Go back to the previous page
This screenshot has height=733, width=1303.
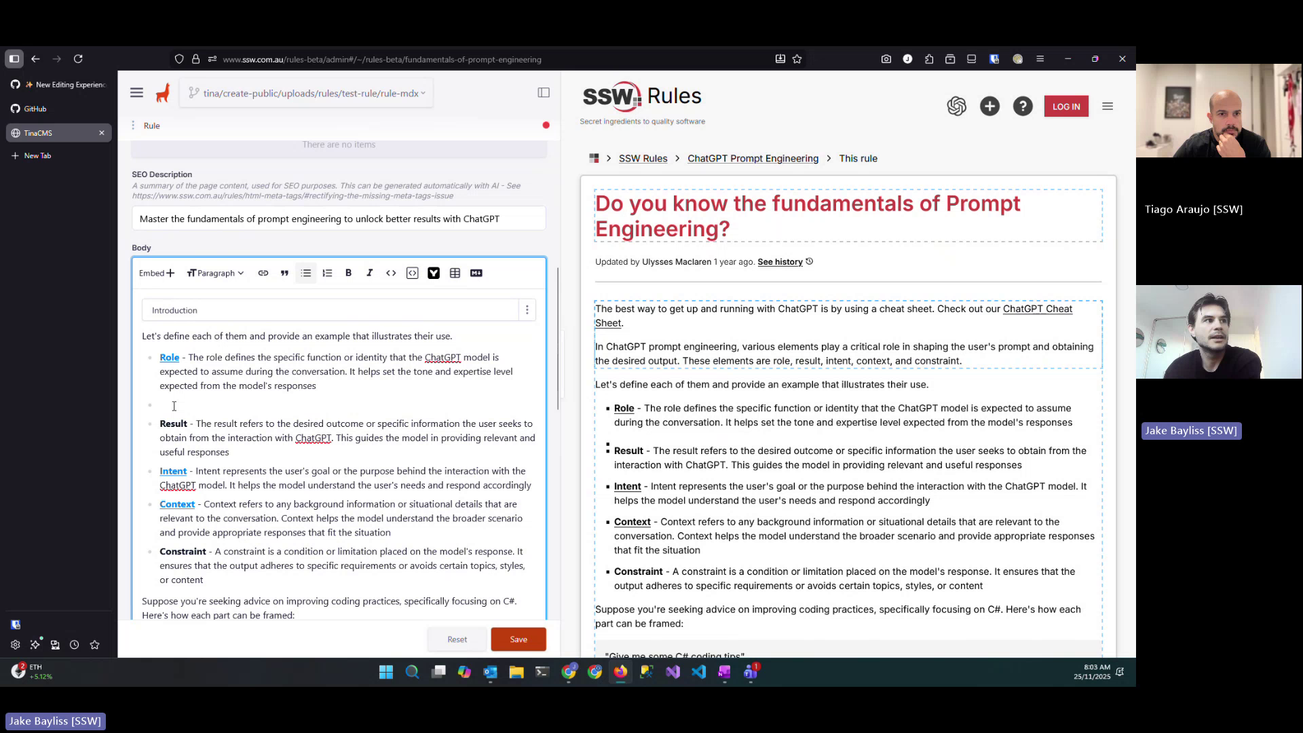(35, 59)
